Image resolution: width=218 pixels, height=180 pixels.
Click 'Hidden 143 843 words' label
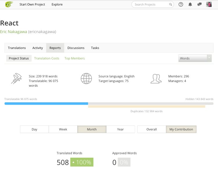click(199, 99)
